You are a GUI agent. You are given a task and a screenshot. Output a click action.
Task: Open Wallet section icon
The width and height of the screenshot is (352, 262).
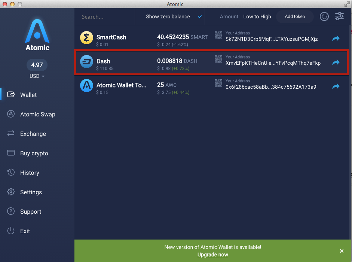[x=11, y=94]
